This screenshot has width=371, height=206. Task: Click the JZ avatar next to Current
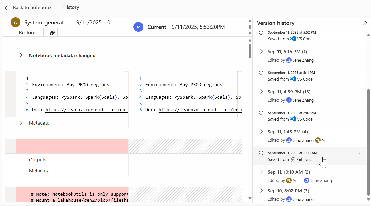pyautogui.click(x=138, y=27)
